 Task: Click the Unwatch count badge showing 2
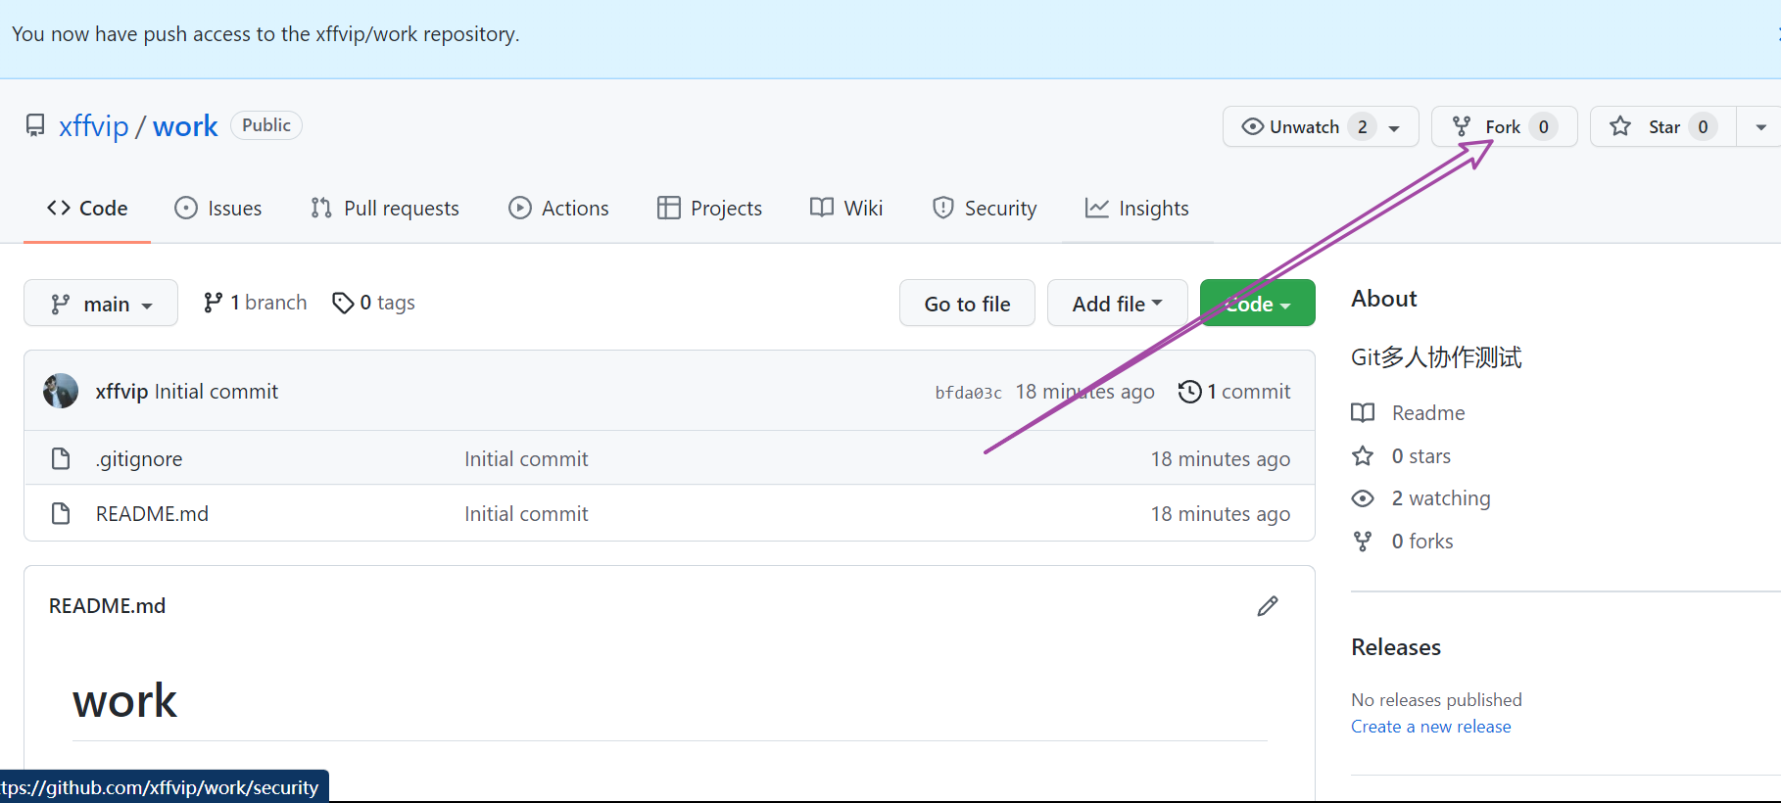[x=1362, y=126]
